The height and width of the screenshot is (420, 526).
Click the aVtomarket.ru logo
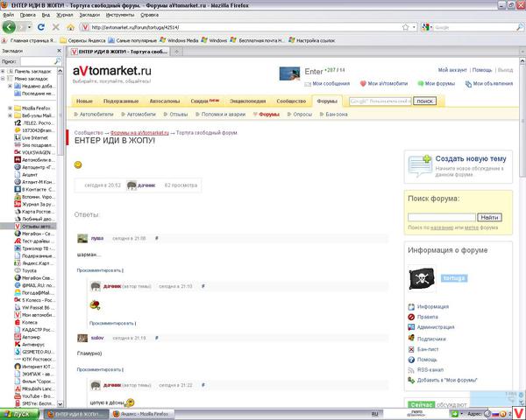(x=112, y=71)
